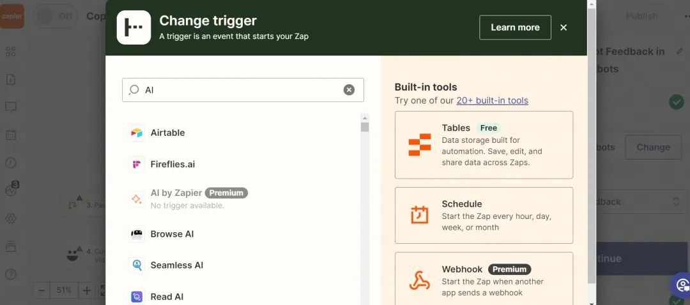Click the pencil edit icon beside Feedback title
The height and width of the screenshot is (305, 690).
[x=679, y=52]
